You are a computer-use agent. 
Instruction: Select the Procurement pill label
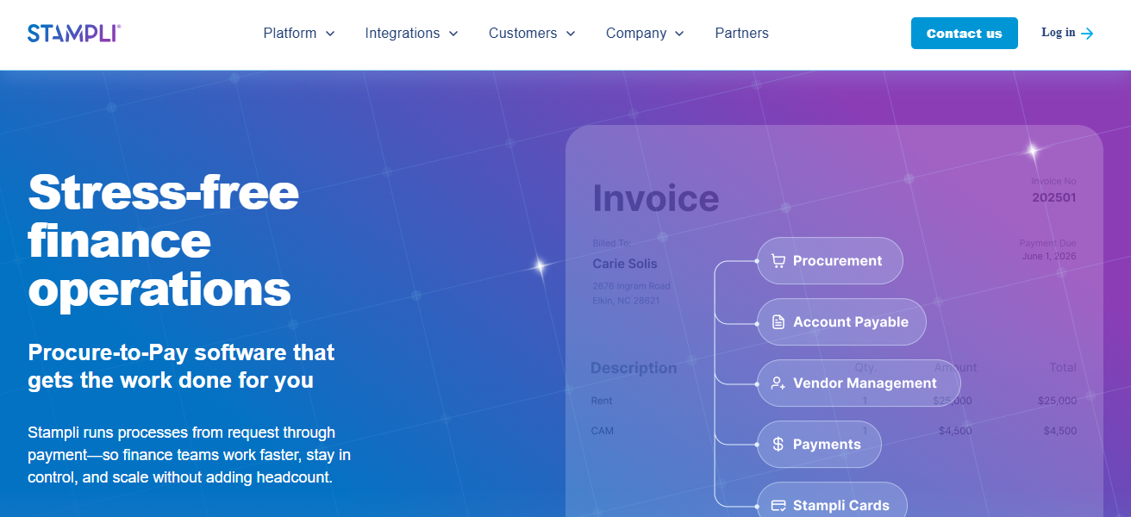pos(837,261)
